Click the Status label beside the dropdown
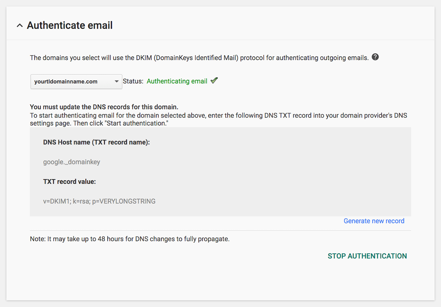 tap(133, 81)
